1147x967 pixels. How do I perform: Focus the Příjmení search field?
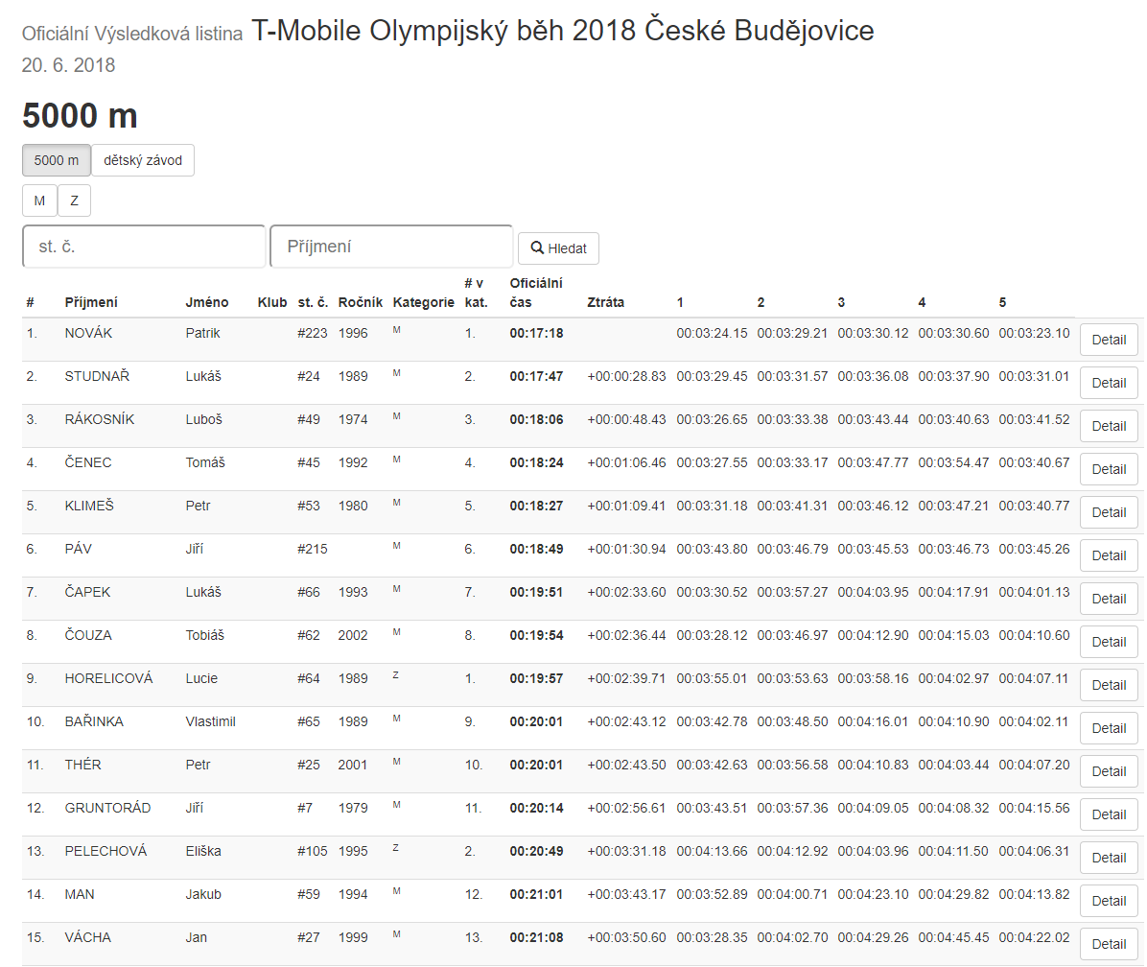pyautogui.click(x=391, y=247)
